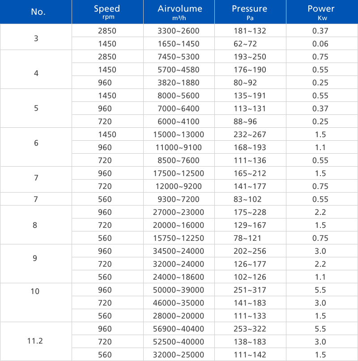Viewport: 358px width, 361px height.
Task: Select the Airvolume column header
Action: coord(180,12)
